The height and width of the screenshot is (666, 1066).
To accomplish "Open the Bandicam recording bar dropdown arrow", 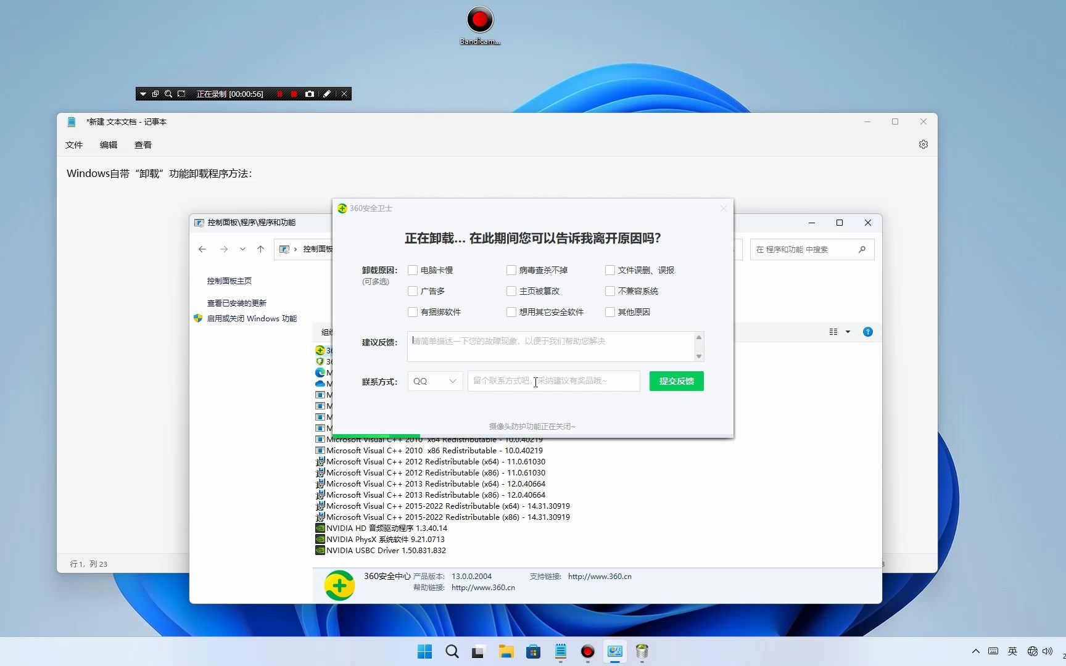I will click(143, 94).
